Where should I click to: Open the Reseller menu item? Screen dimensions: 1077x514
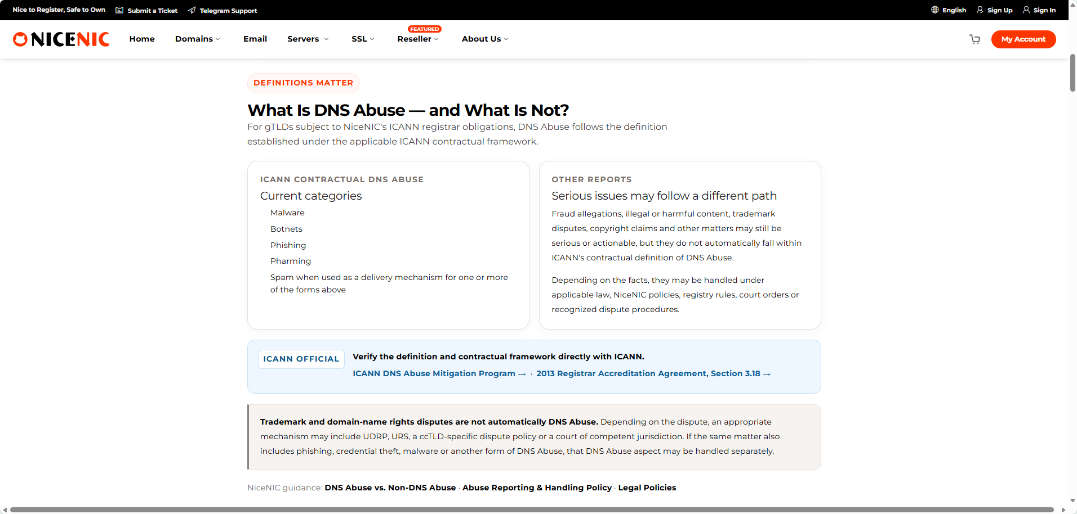tap(414, 39)
